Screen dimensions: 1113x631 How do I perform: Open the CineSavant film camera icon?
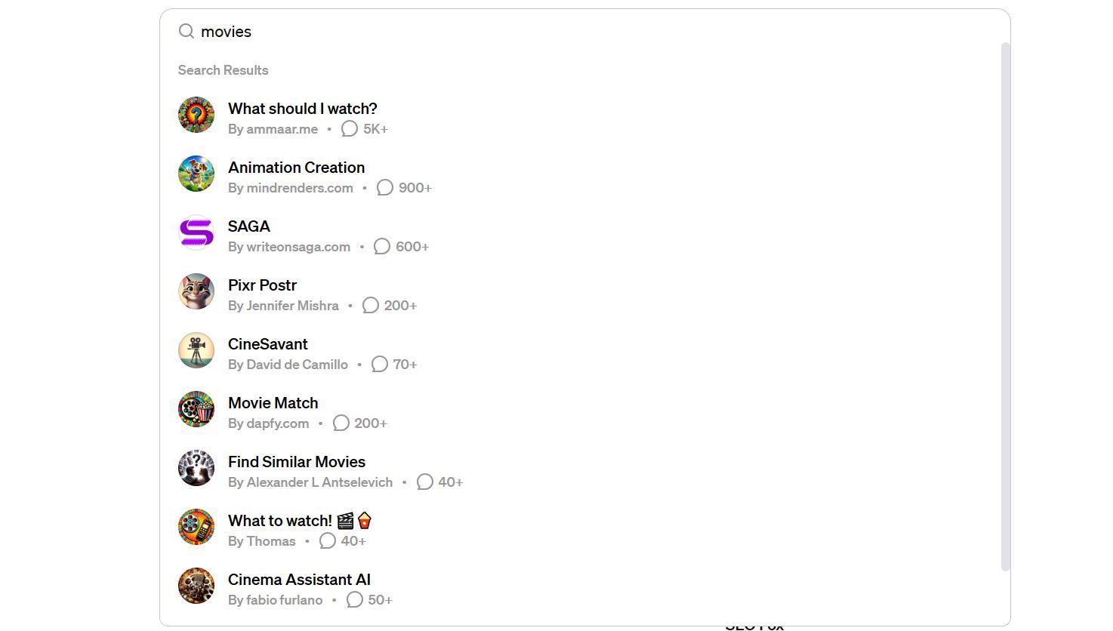(196, 350)
